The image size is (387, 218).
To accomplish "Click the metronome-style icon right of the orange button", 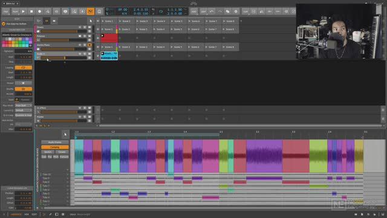I will 99,11.
